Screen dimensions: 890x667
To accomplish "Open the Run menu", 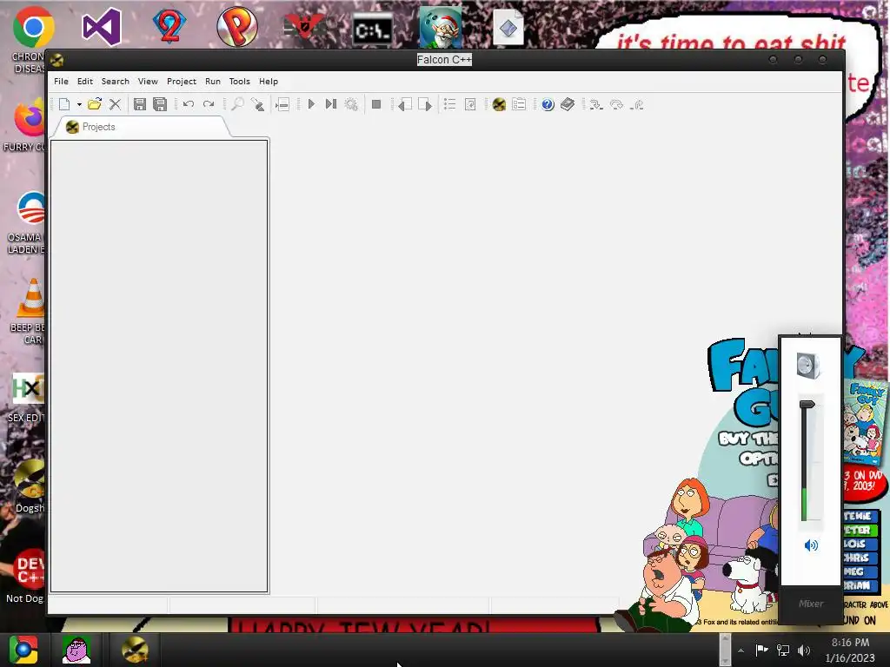I will (213, 81).
